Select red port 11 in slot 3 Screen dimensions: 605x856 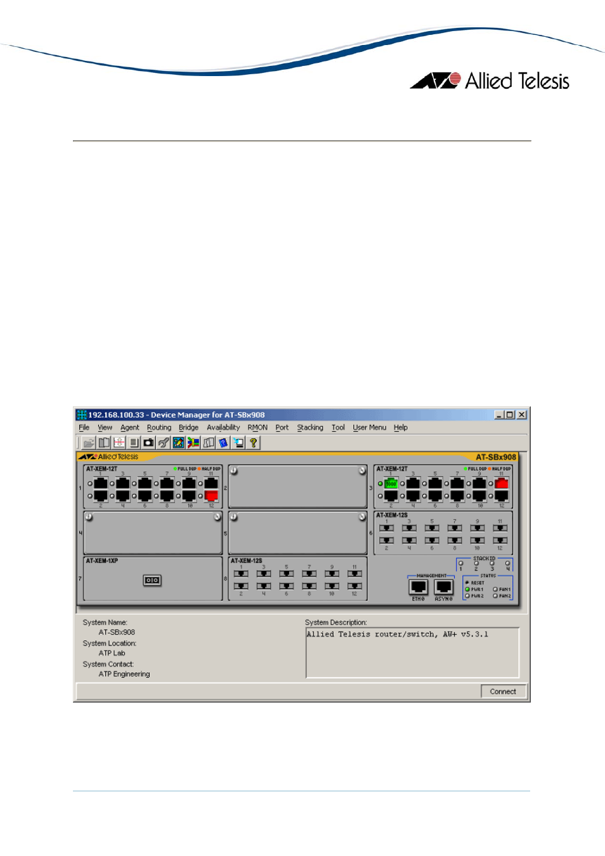click(501, 483)
